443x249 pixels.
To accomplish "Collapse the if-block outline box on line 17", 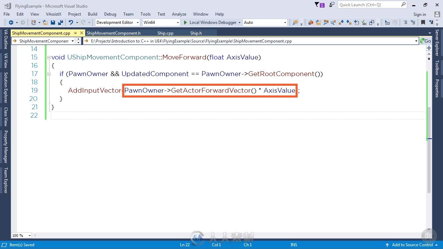I will pyautogui.click(x=49, y=74).
